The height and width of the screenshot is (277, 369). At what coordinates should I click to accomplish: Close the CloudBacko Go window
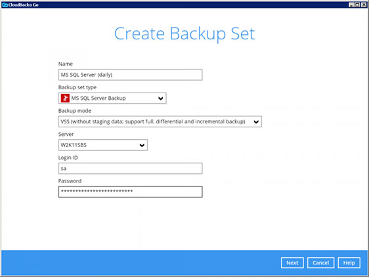pos(363,5)
